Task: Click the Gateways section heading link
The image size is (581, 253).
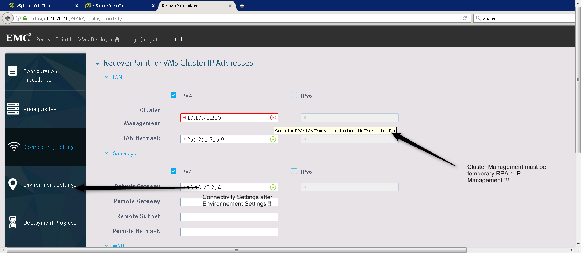Action: pyautogui.click(x=124, y=154)
